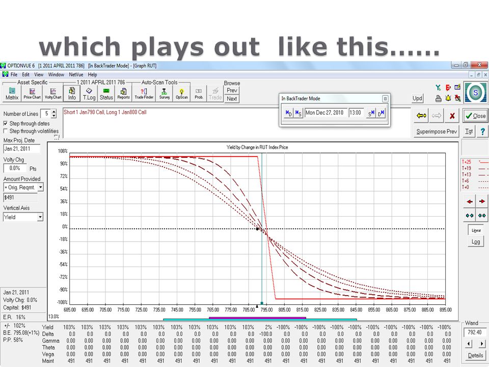Open the Wand Details button
The height and width of the screenshot is (367, 489).
coord(475,355)
